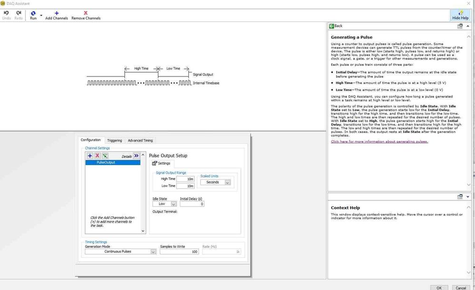
Task: Click the "Pulse Output Setup" heading
Action: [x=168, y=155]
